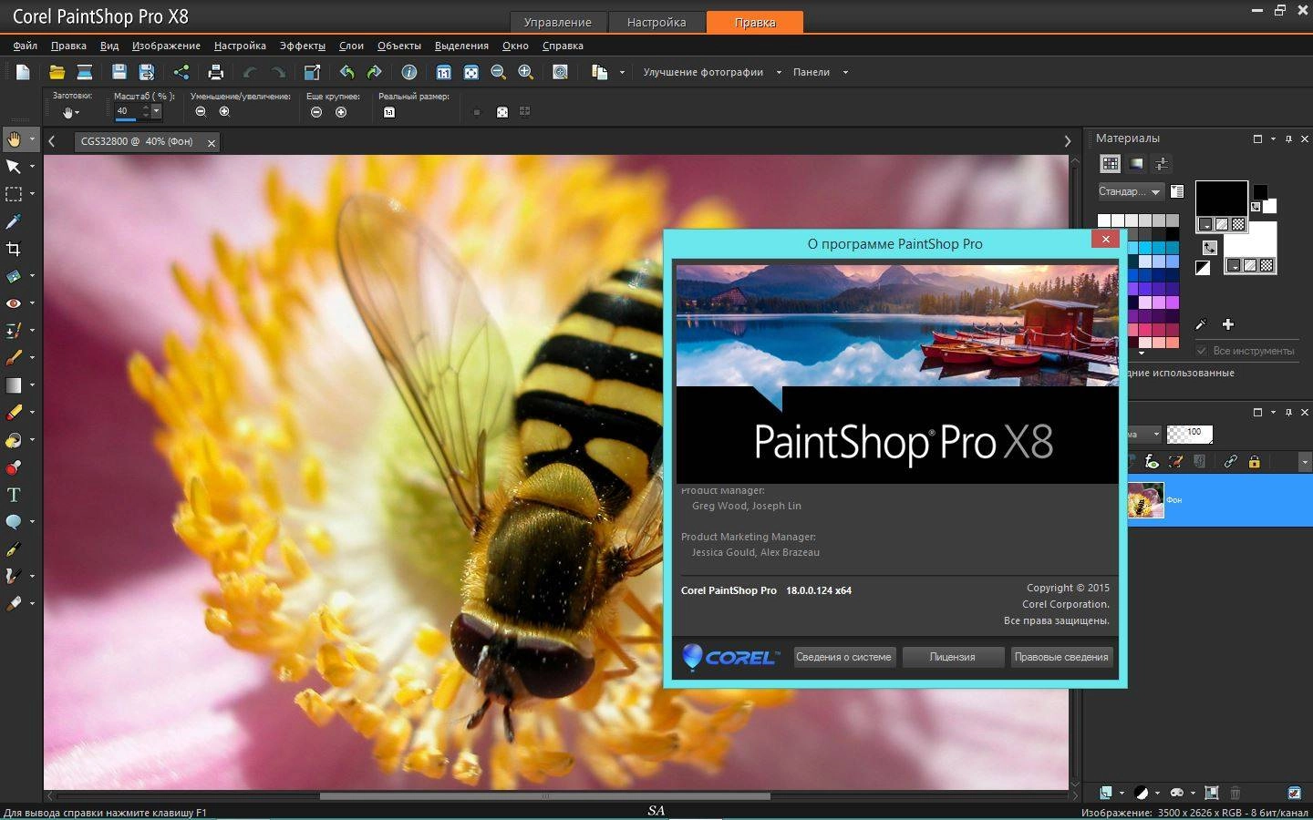Toggle the 'Все инструменты' checkbox
Image resolution: width=1313 pixels, height=820 pixels.
[1202, 351]
